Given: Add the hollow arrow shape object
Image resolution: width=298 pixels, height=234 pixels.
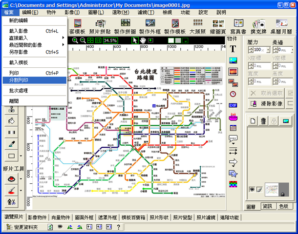Looking at the screenshot, I should 233,162.
